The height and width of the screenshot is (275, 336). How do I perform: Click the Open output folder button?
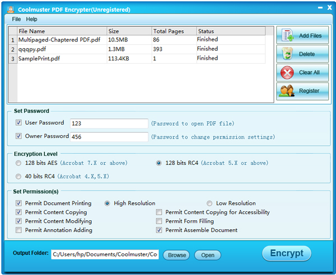(207, 255)
